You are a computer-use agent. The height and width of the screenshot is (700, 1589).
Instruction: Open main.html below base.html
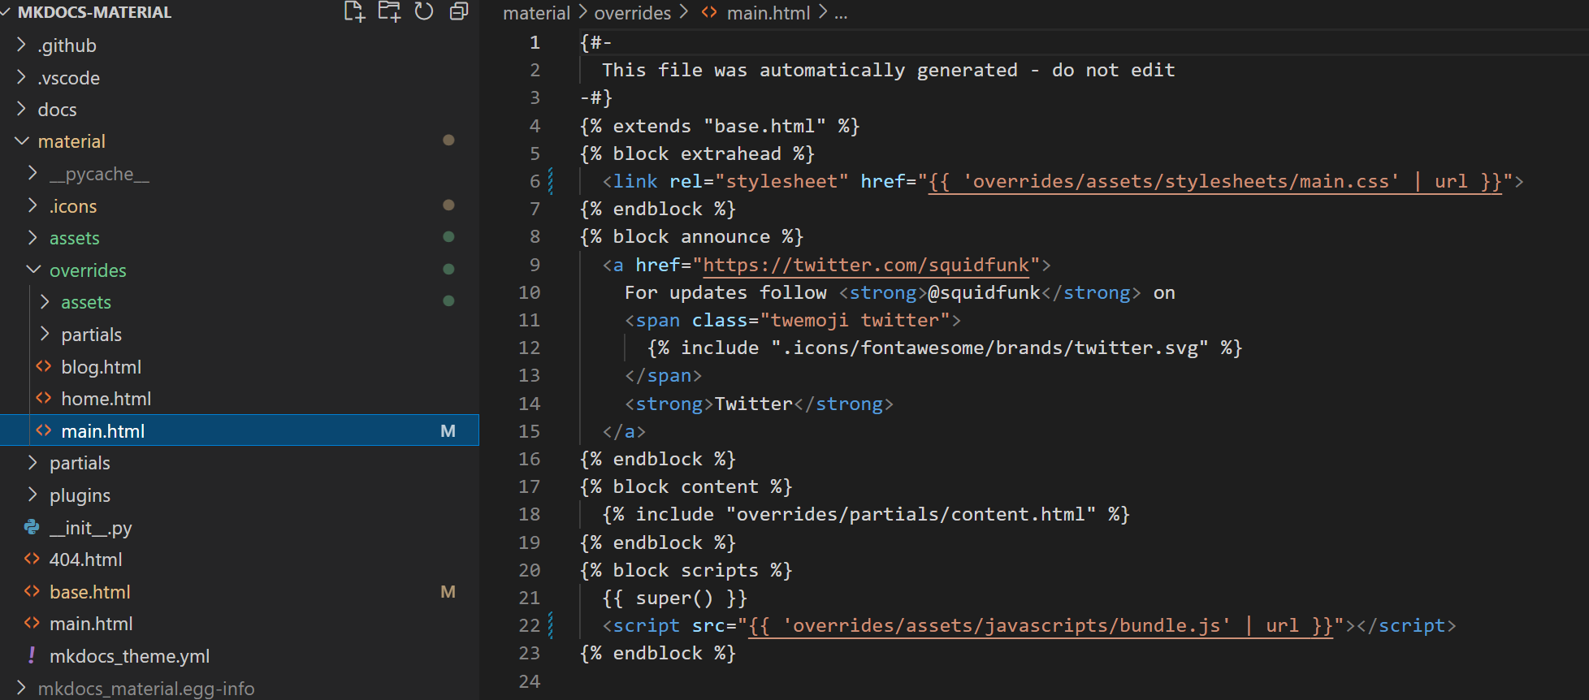pos(91,624)
